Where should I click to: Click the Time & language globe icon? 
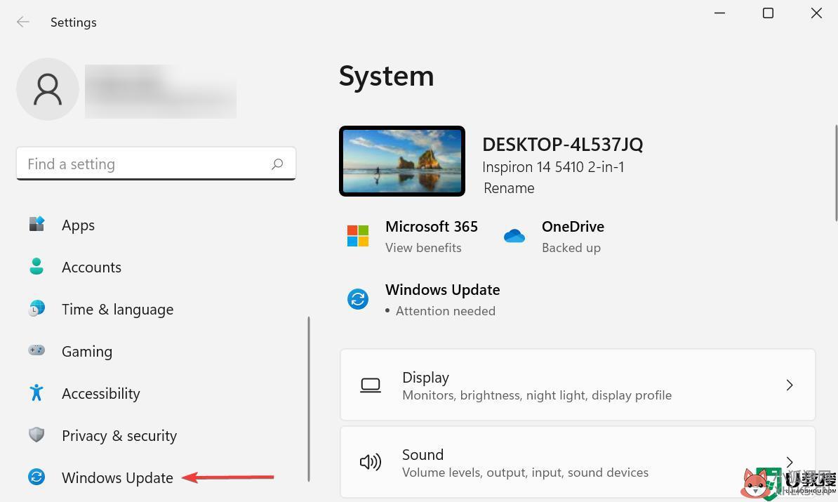(36, 308)
